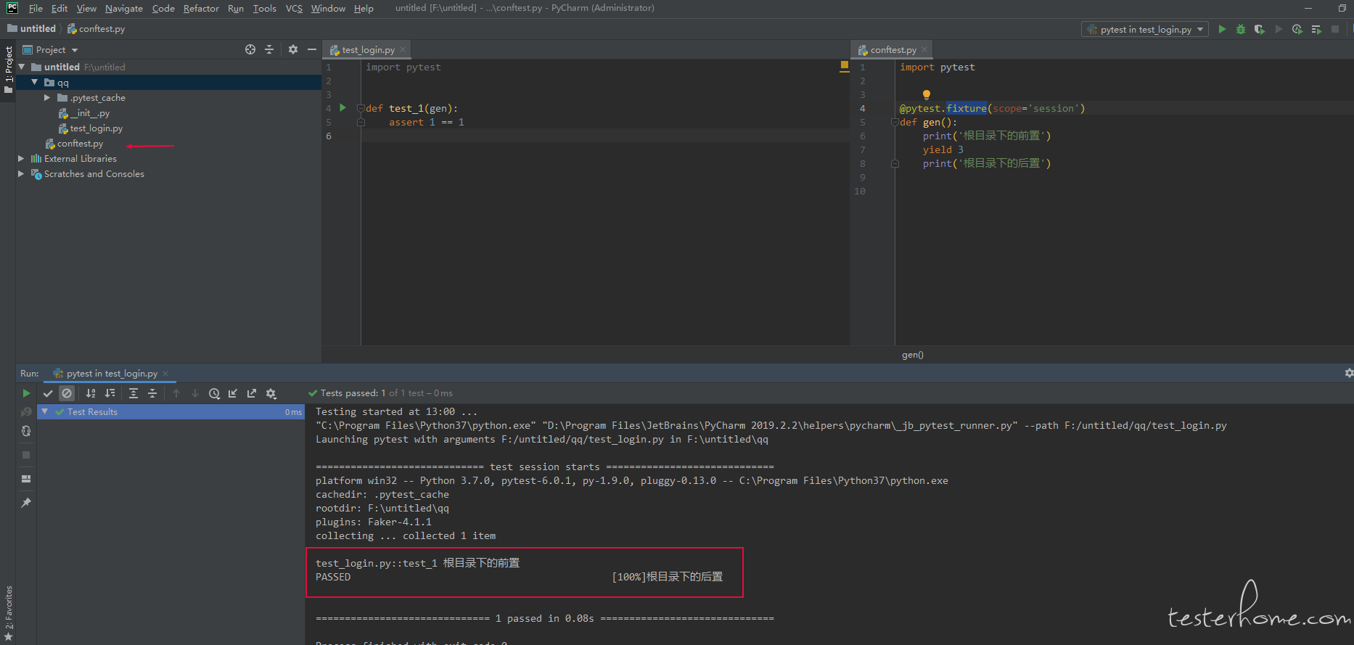Collapse all in the Project panel header
1354x645 pixels.
[269, 49]
